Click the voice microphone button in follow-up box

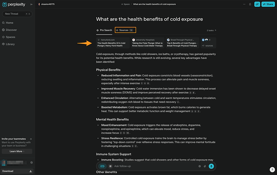click(211, 166)
